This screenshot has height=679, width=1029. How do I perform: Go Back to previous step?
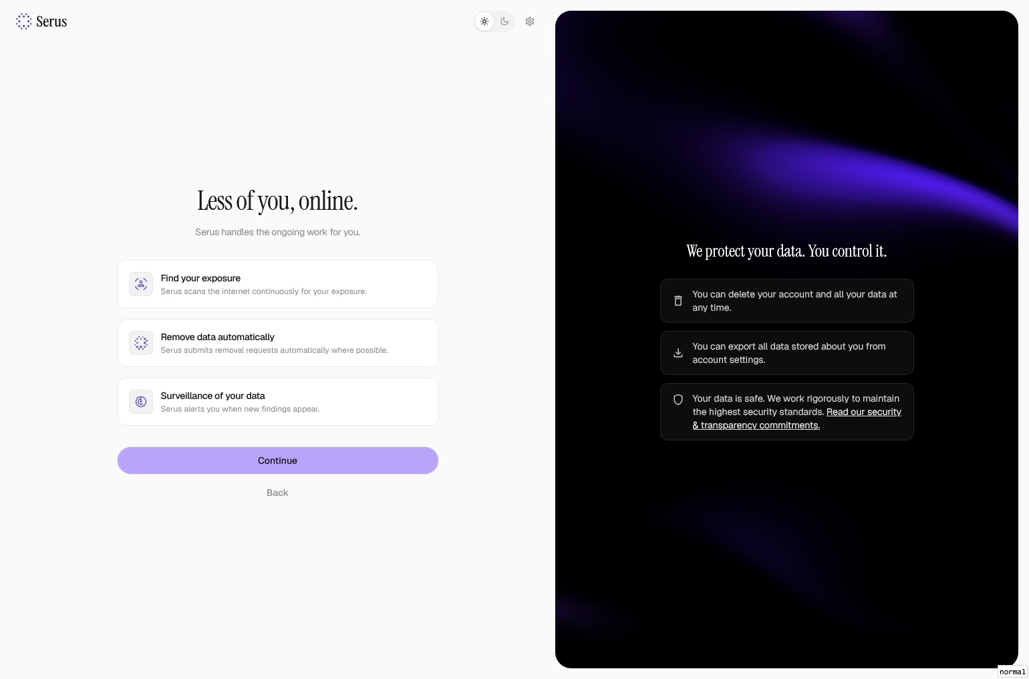tap(277, 493)
